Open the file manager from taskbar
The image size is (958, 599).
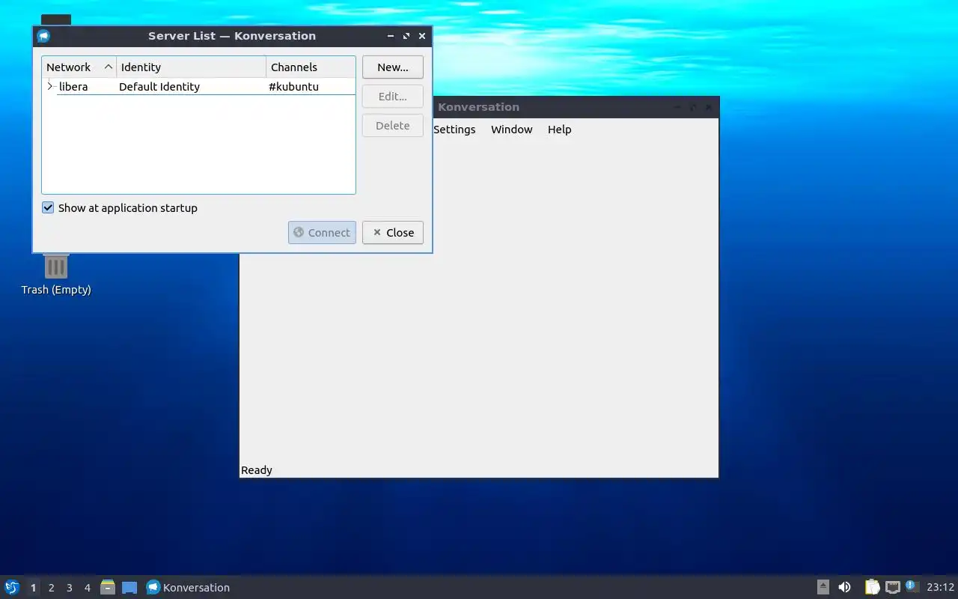tap(108, 587)
